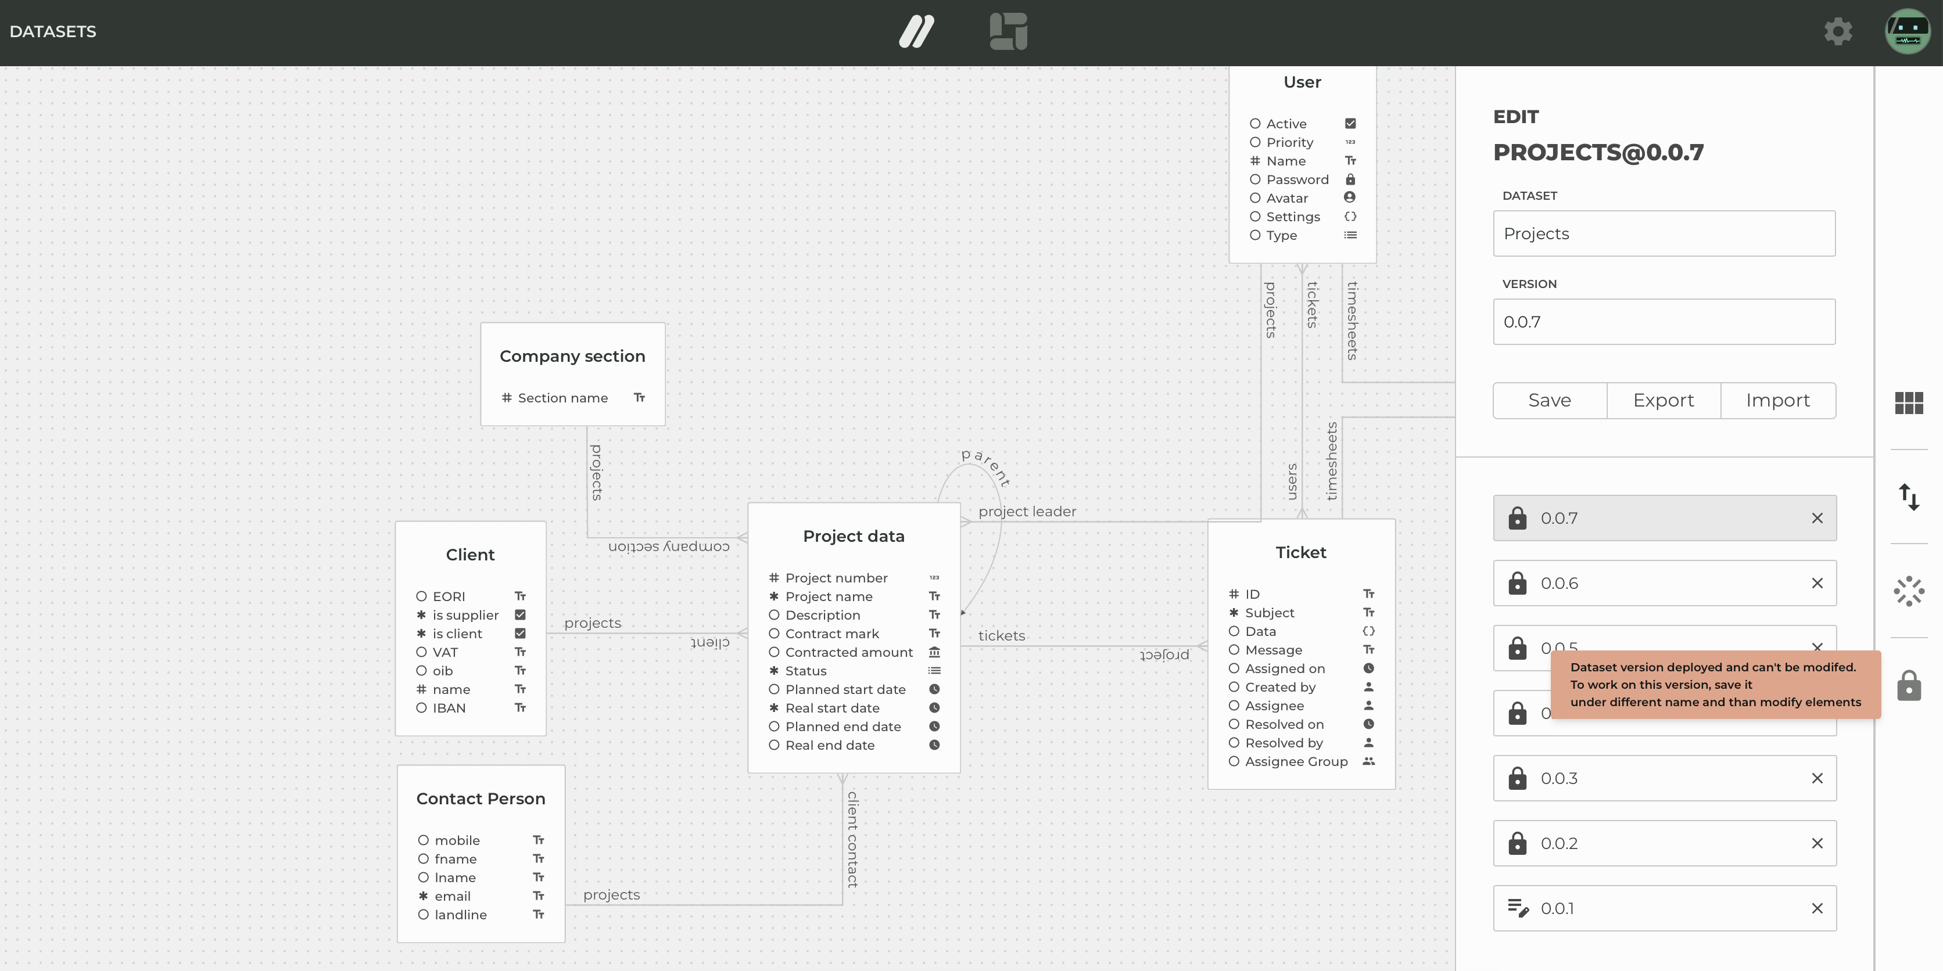Open the blocks layout icon in header

point(1009,32)
